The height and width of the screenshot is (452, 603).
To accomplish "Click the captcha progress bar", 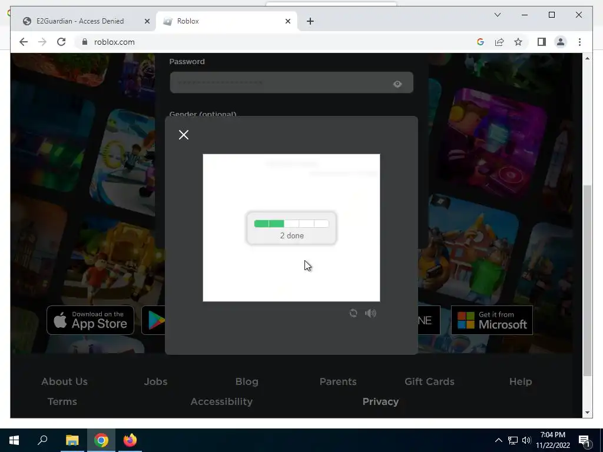I will tap(291, 224).
